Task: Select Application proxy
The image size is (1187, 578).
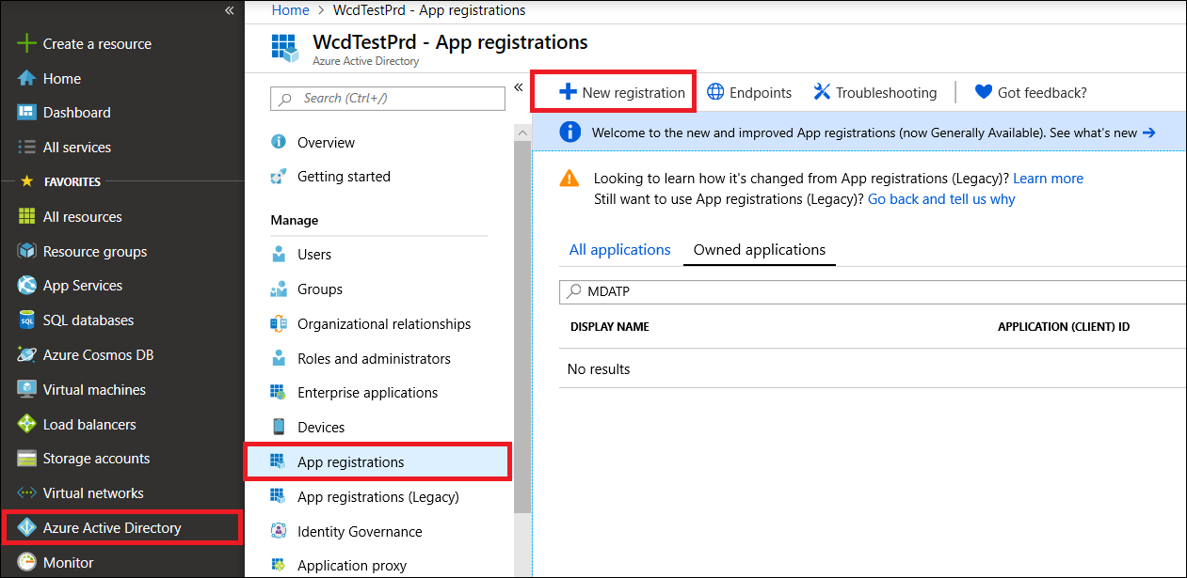Action: (351, 565)
